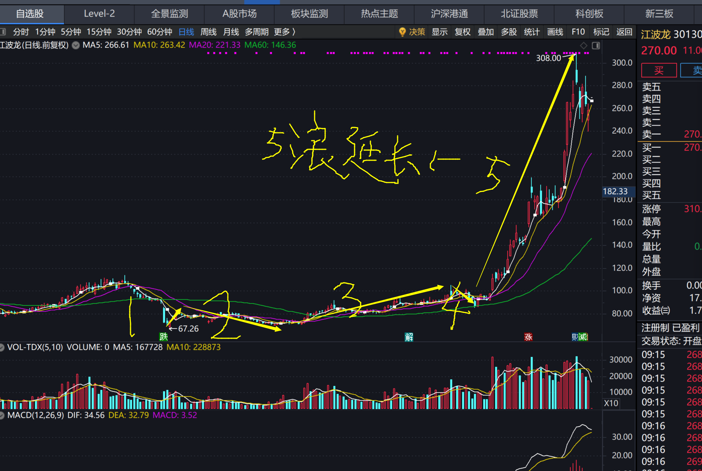
Task: Click the 交易状态 trading status line
Action: coord(671,341)
